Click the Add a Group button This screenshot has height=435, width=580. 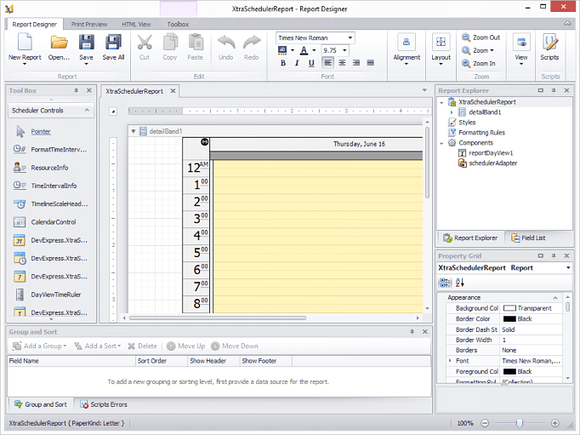pos(39,346)
